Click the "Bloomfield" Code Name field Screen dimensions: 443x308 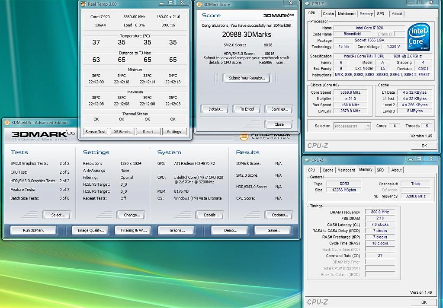[352, 34]
